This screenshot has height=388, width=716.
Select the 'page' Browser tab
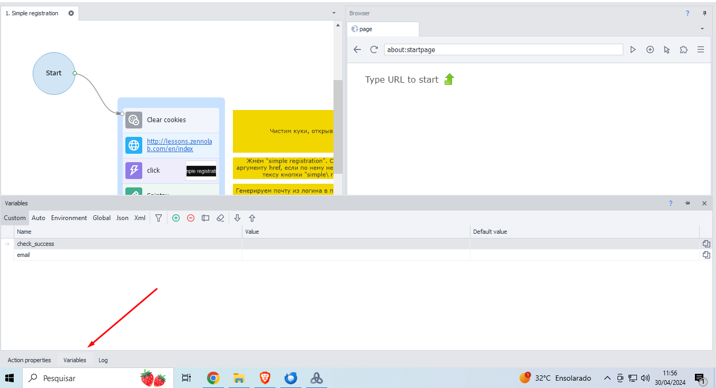[384, 29]
